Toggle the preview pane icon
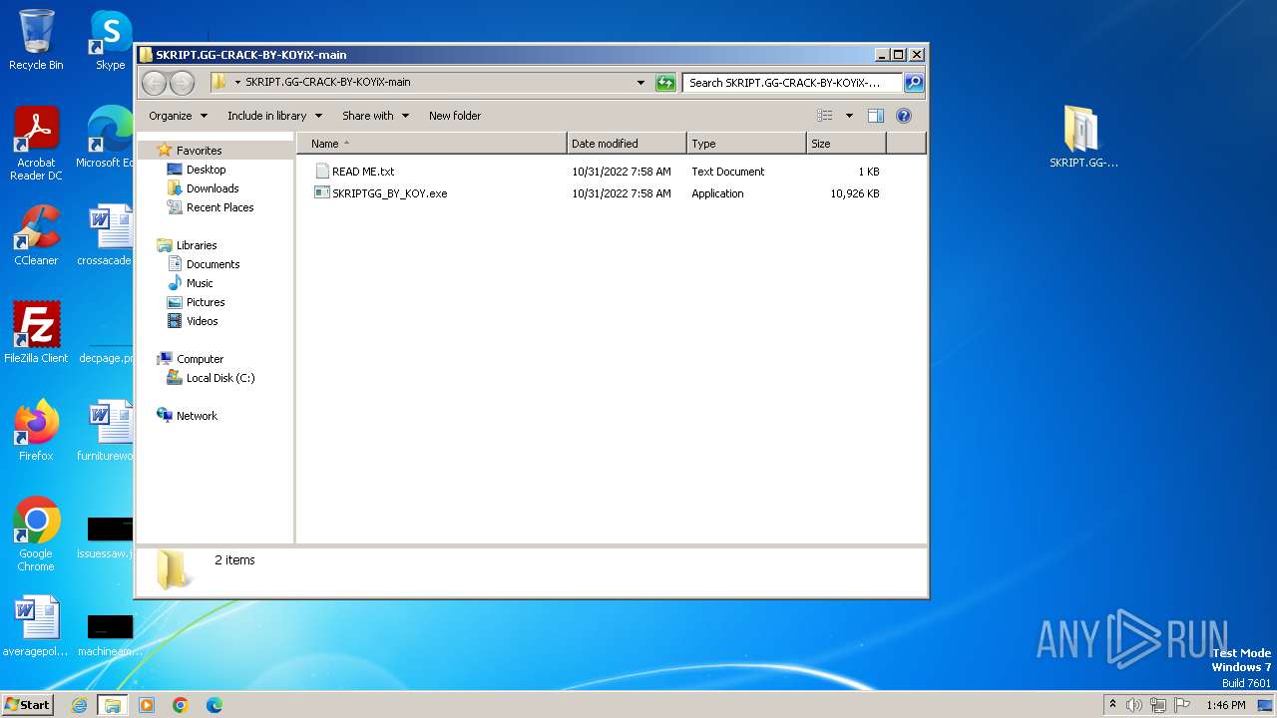Screen dimensions: 1277x718 [875, 116]
